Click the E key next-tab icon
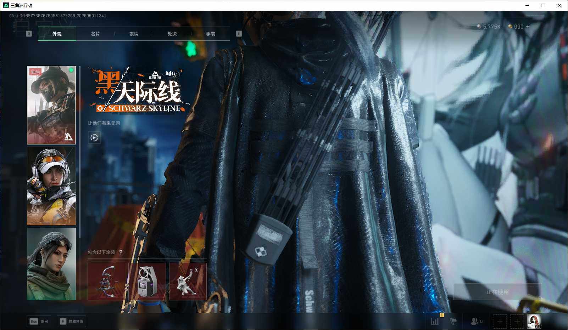The height and width of the screenshot is (330, 568). tap(239, 34)
